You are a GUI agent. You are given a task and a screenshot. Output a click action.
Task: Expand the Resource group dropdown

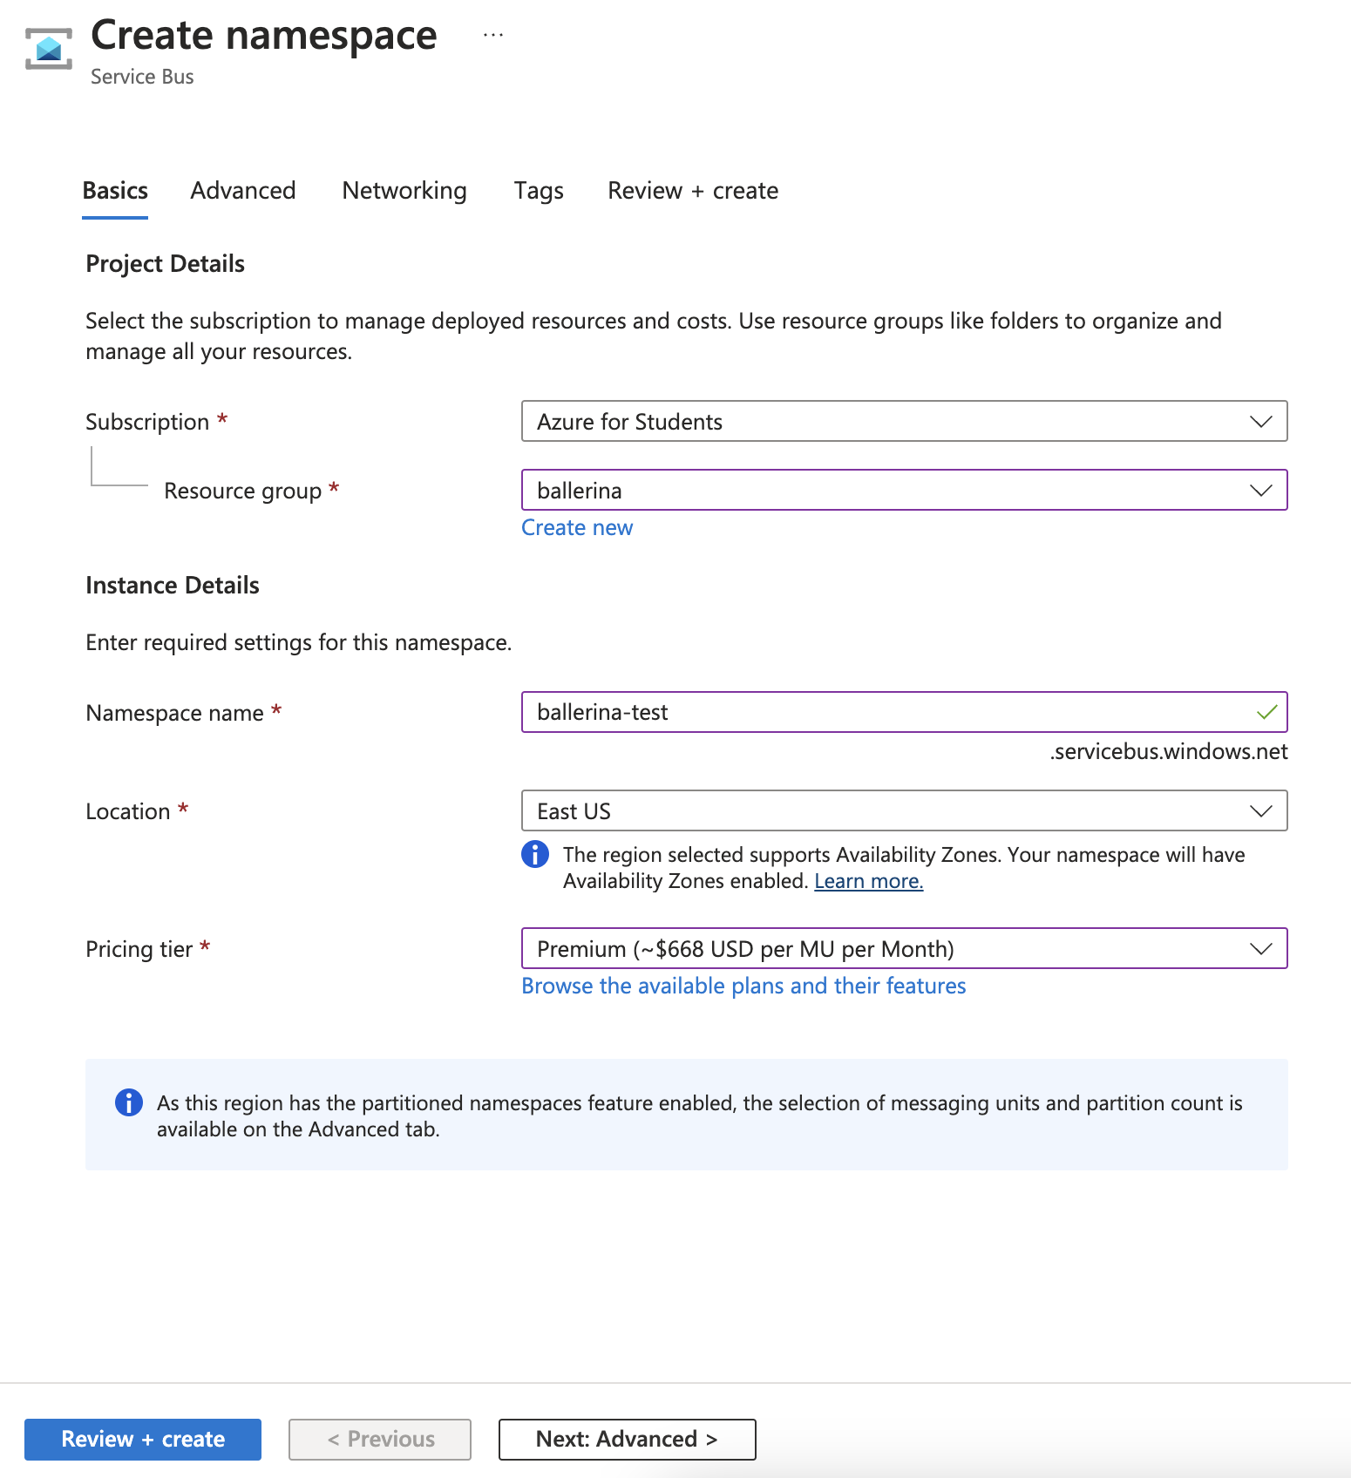click(x=905, y=490)
